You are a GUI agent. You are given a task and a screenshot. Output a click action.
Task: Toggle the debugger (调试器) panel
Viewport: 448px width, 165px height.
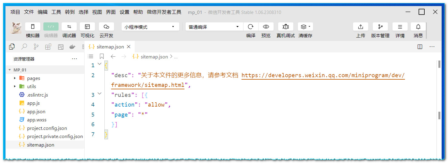(x=69, y=27)
